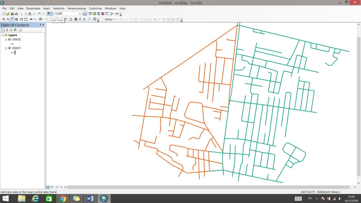Image resolution: width=361 pixels, height=203 pixels.
Task: Zoom to Full Extent with globe icon
Action: click(x=17, y=19)
